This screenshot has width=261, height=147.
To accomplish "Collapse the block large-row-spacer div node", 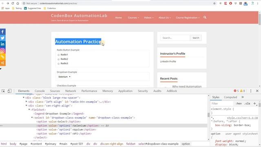I will point(24,98).
